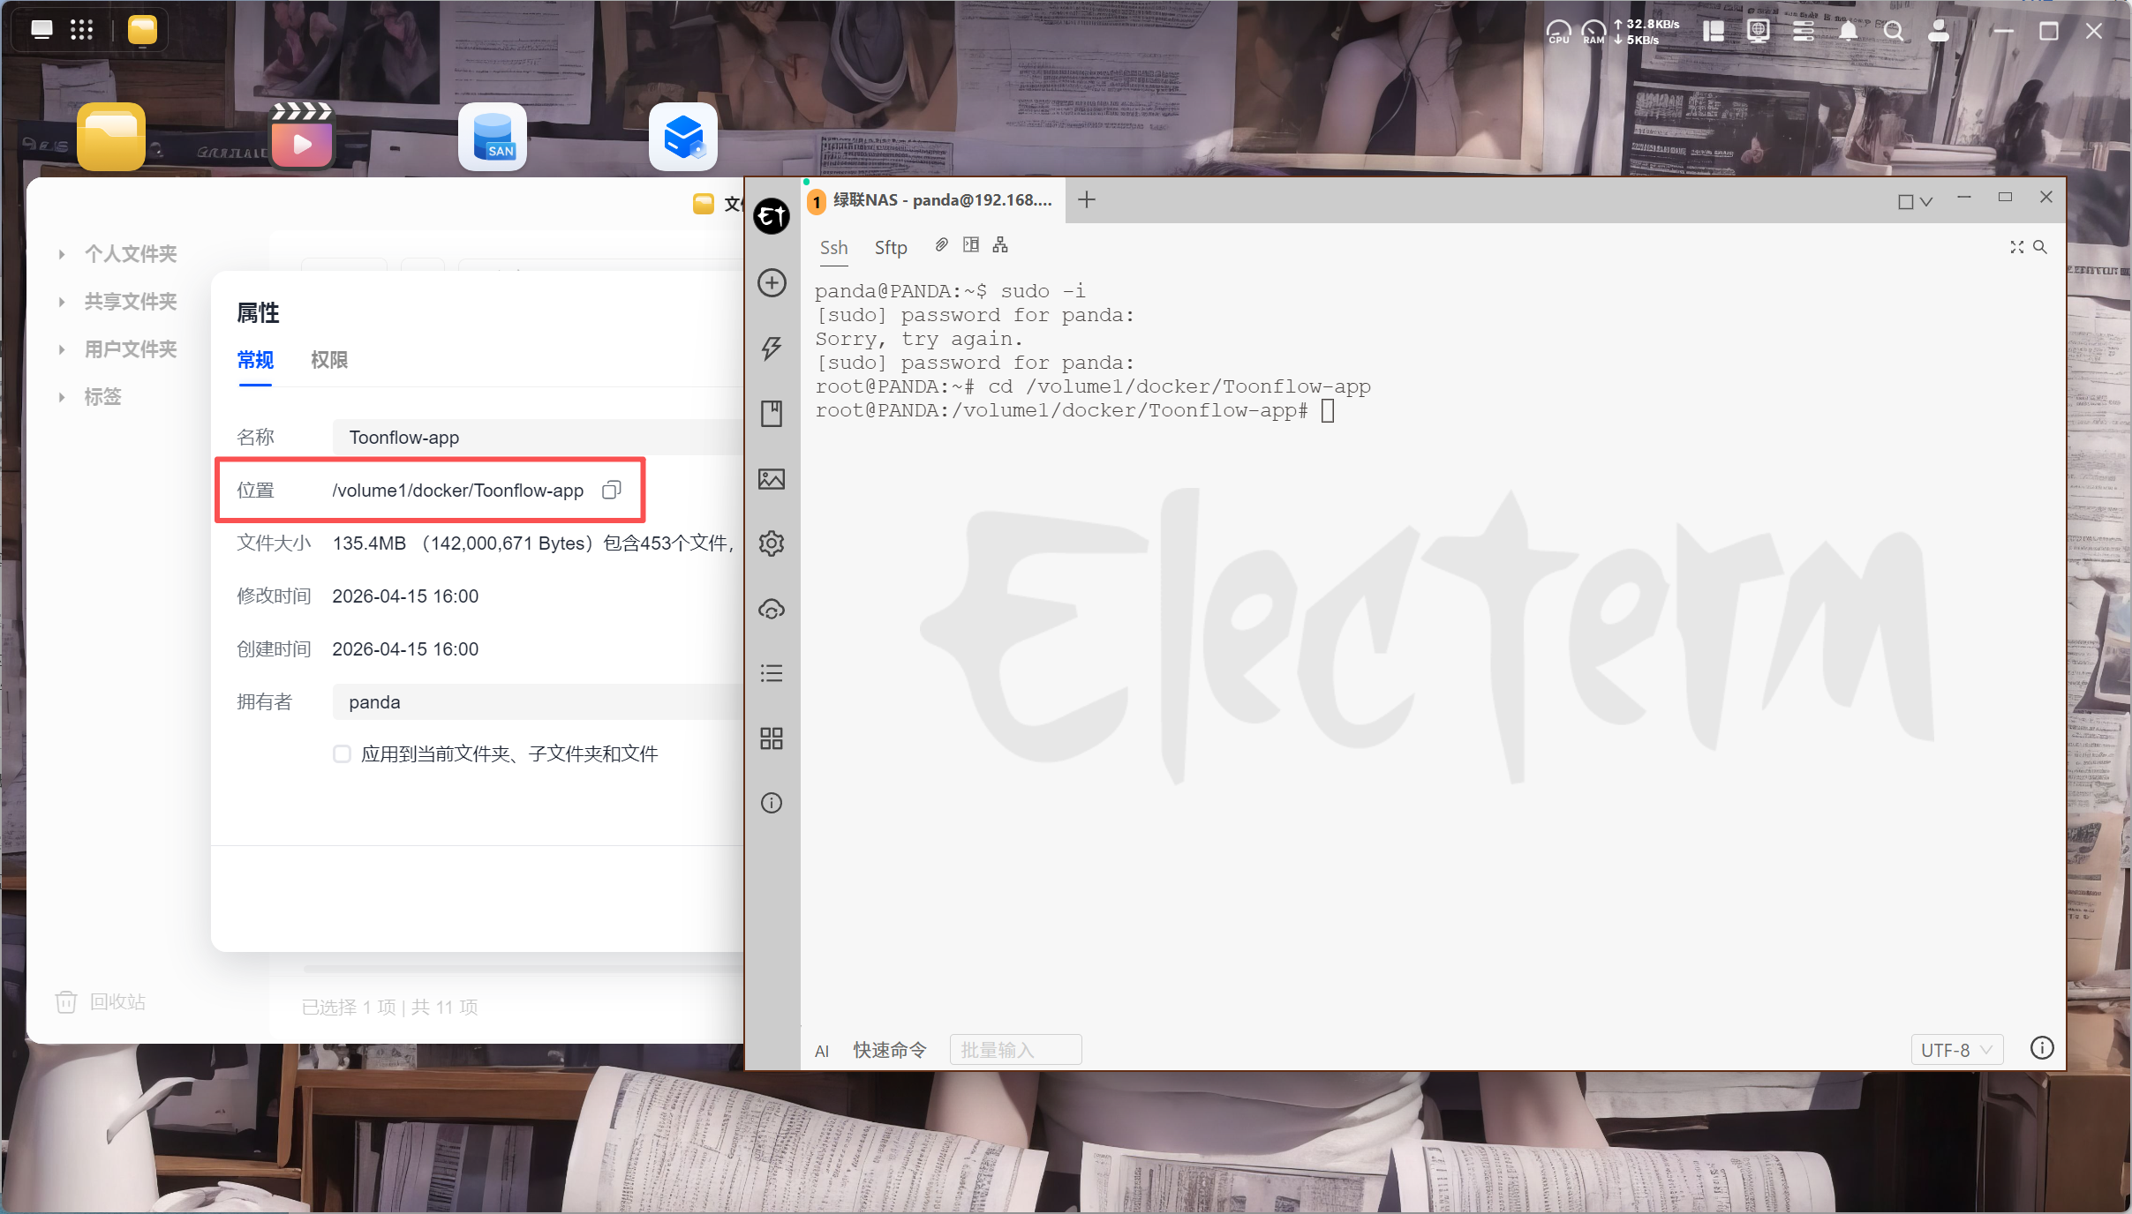
Task: Open the RAM usage monitor indicator
Action: [1593, 32]
